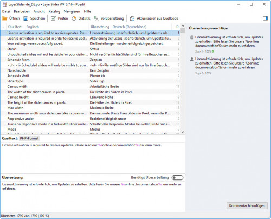
Task: Close the Poedit window
Action: click(x=264, y=4)
